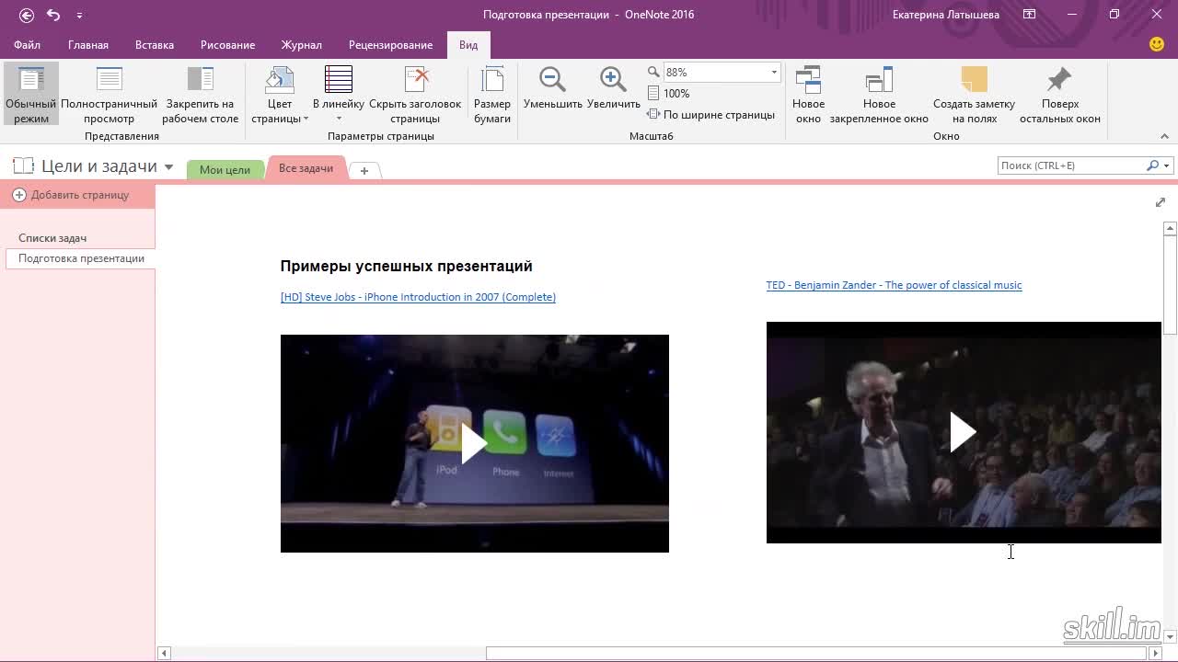Open the Главная tab

coord(88,45)
